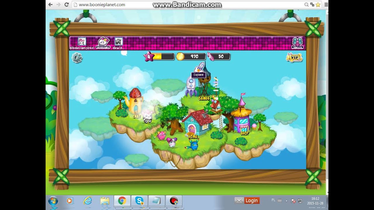374x210 pixels.
Task: Click the level 4 star icon
Action: pos(149,56)
